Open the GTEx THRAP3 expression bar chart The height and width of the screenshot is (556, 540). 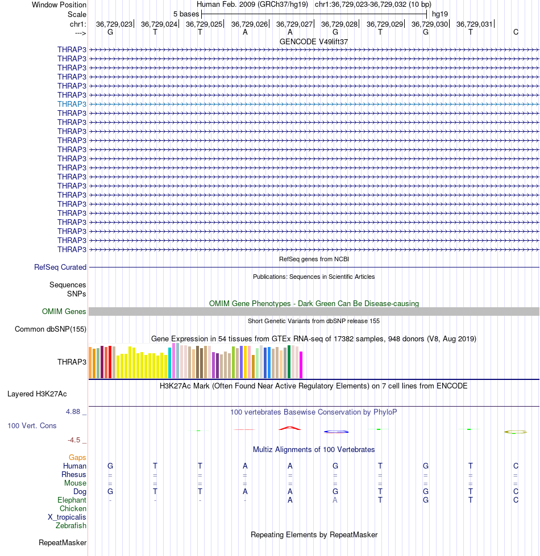pos(196,361)
